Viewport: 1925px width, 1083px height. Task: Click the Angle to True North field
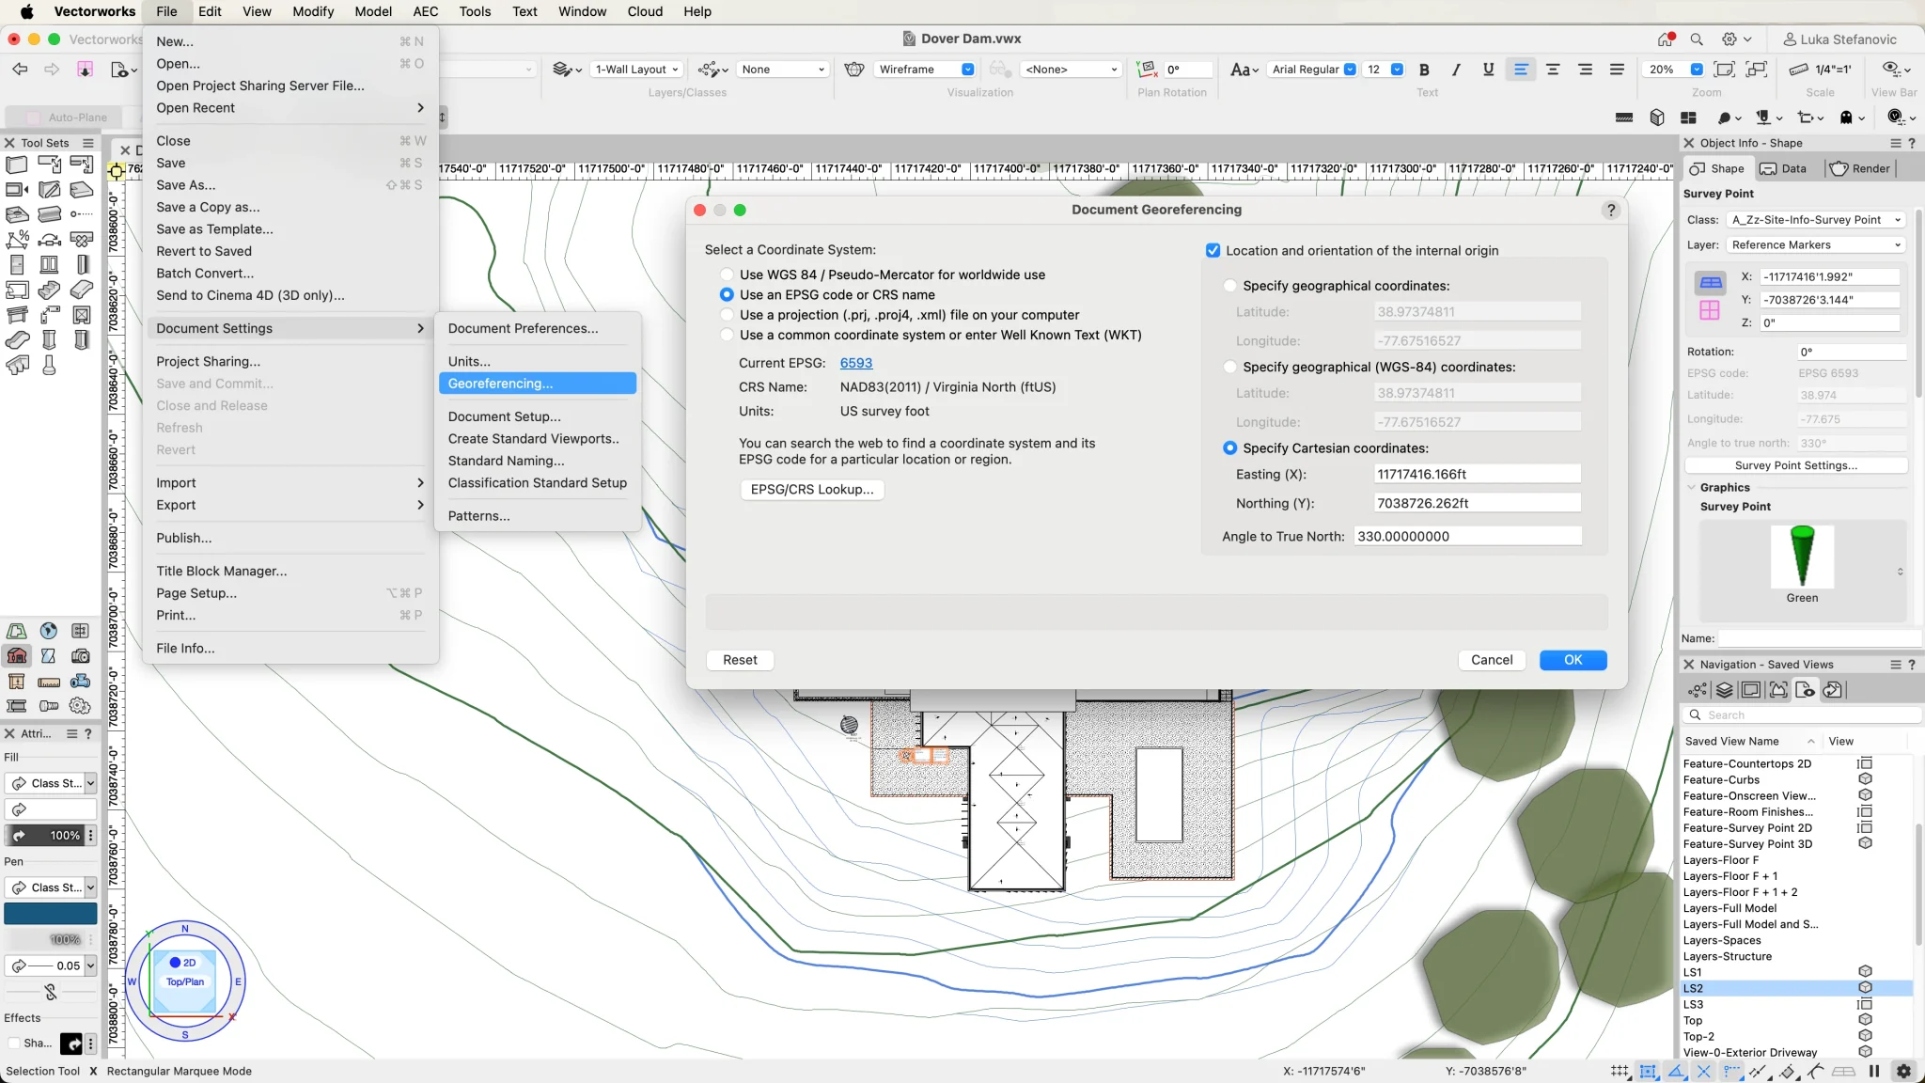coord(1466,537)
